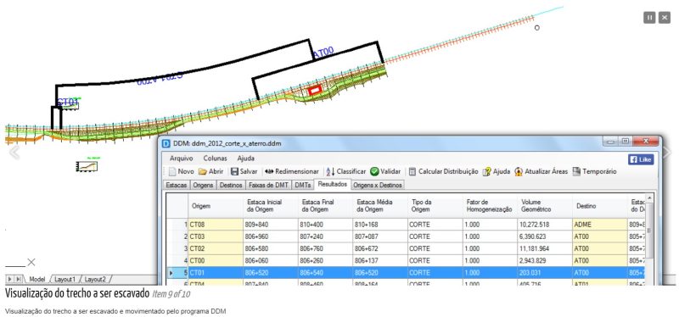Click the table vertical scrollbar up arrow
The image size is (679, 317).
[x=648, y=198]
